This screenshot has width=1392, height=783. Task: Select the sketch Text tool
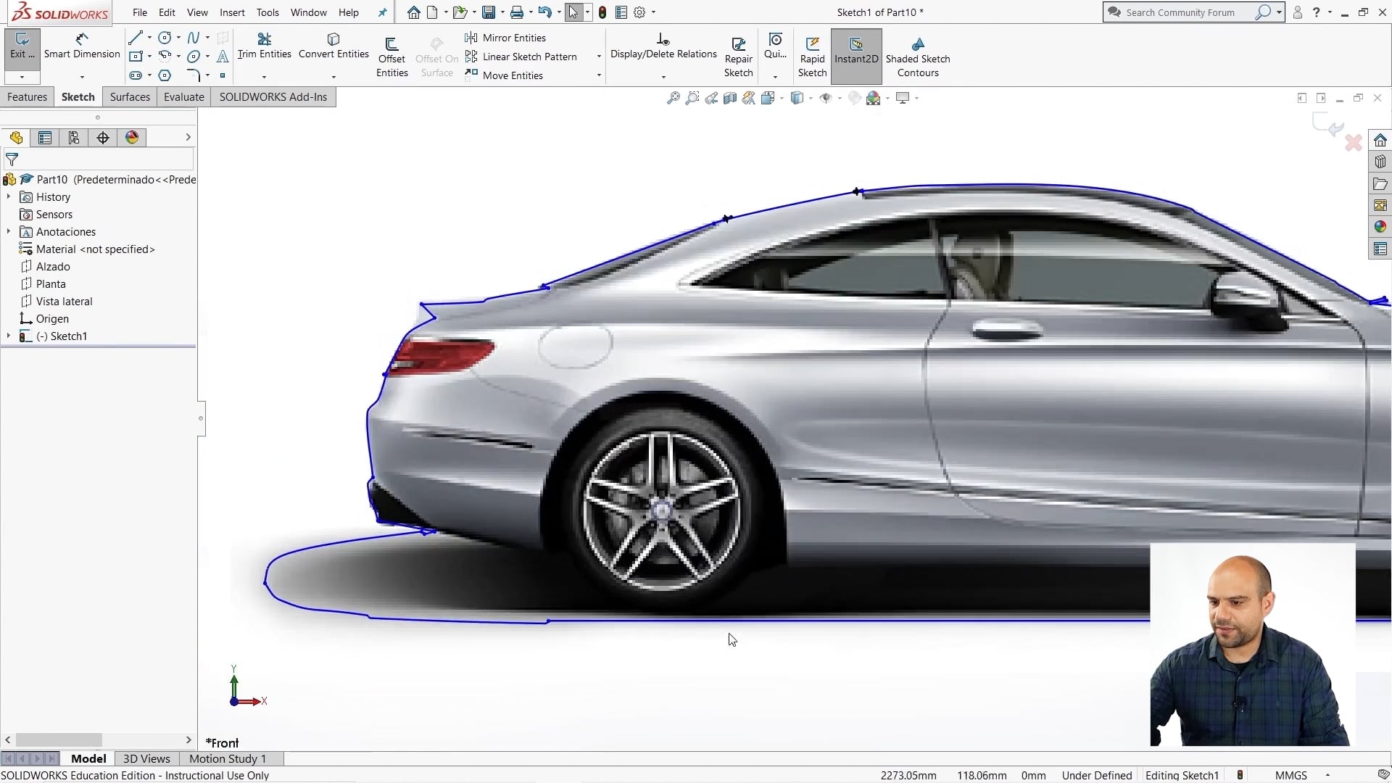click(223, 57)
